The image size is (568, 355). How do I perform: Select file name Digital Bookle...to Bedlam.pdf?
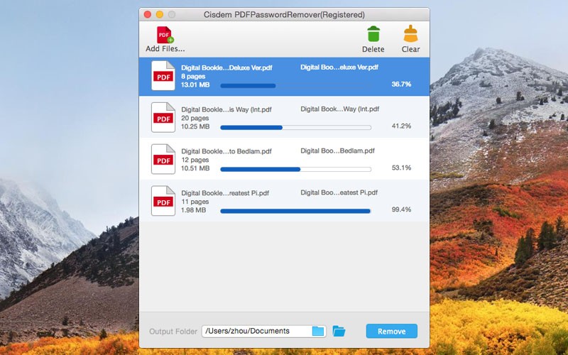pyautogui.click(x=226, y=151)
